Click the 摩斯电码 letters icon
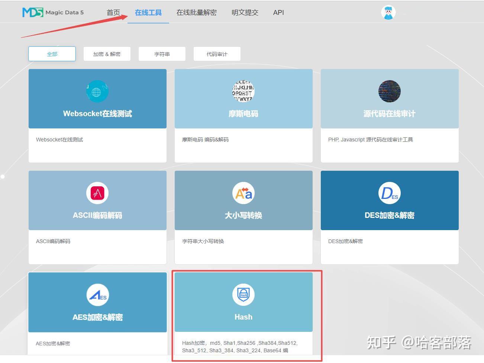Viewport: 484px width, 363px height. pyautogui.click(x=243, y=91)
